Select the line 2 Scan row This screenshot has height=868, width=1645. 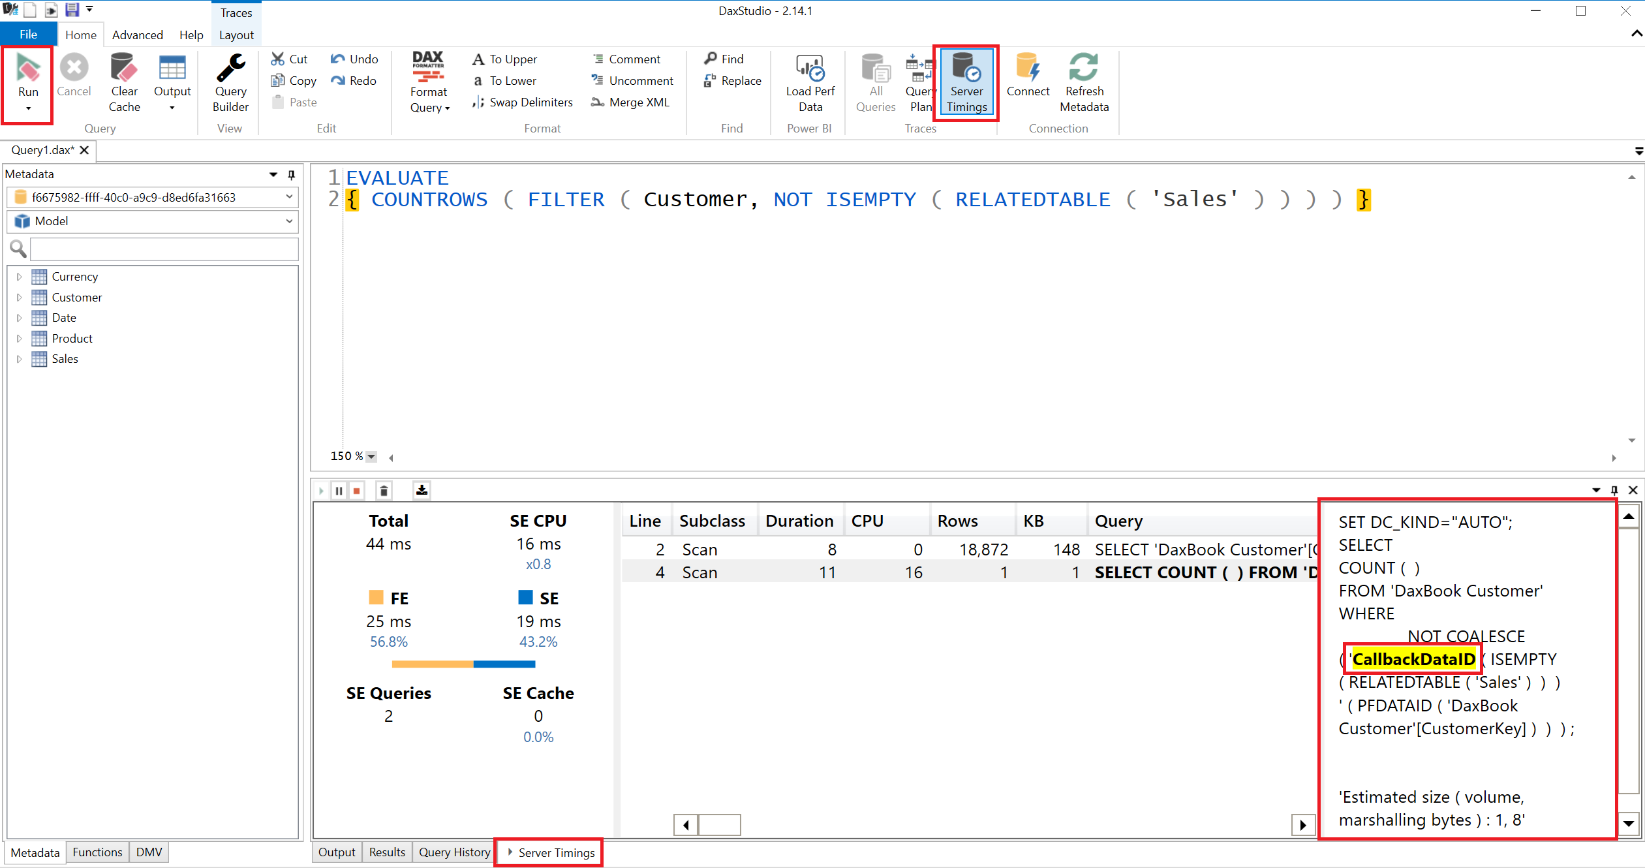969,550
